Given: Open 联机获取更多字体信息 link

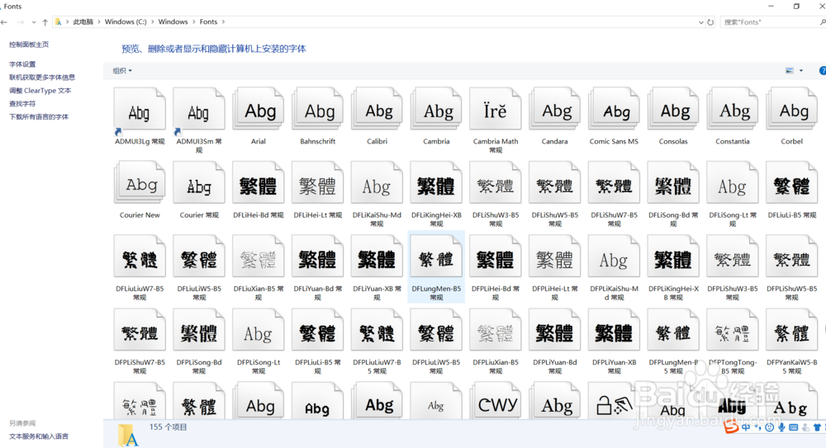Looking at the screenshot, I should pos(42,78).
